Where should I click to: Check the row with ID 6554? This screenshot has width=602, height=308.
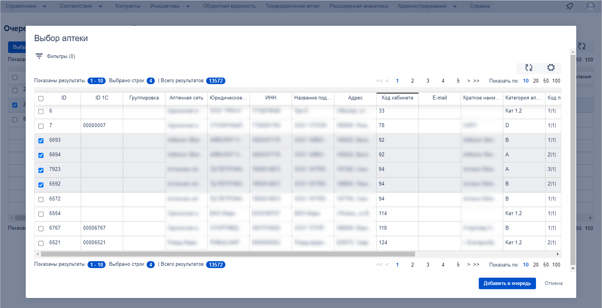click(41, 214)
